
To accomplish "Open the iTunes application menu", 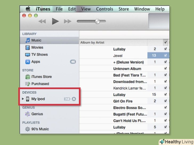I will tap(43, 9).
